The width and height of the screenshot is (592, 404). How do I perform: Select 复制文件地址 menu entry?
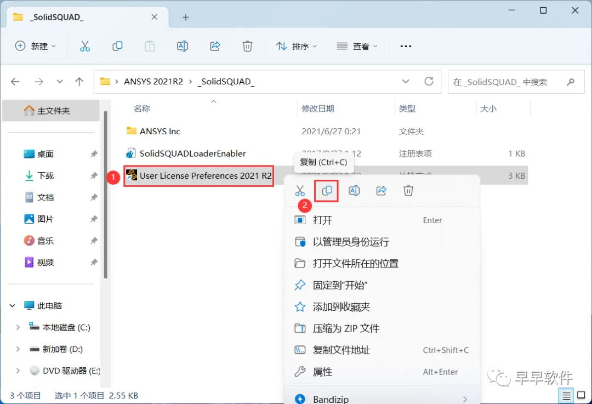pyautogui.click(x=382, y=350)
